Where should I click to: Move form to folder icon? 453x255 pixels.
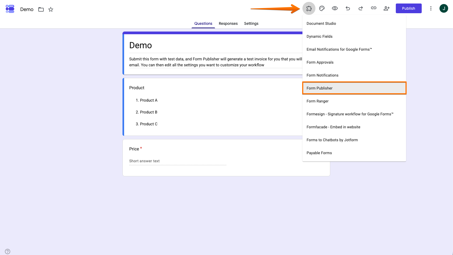pos(41,9)
